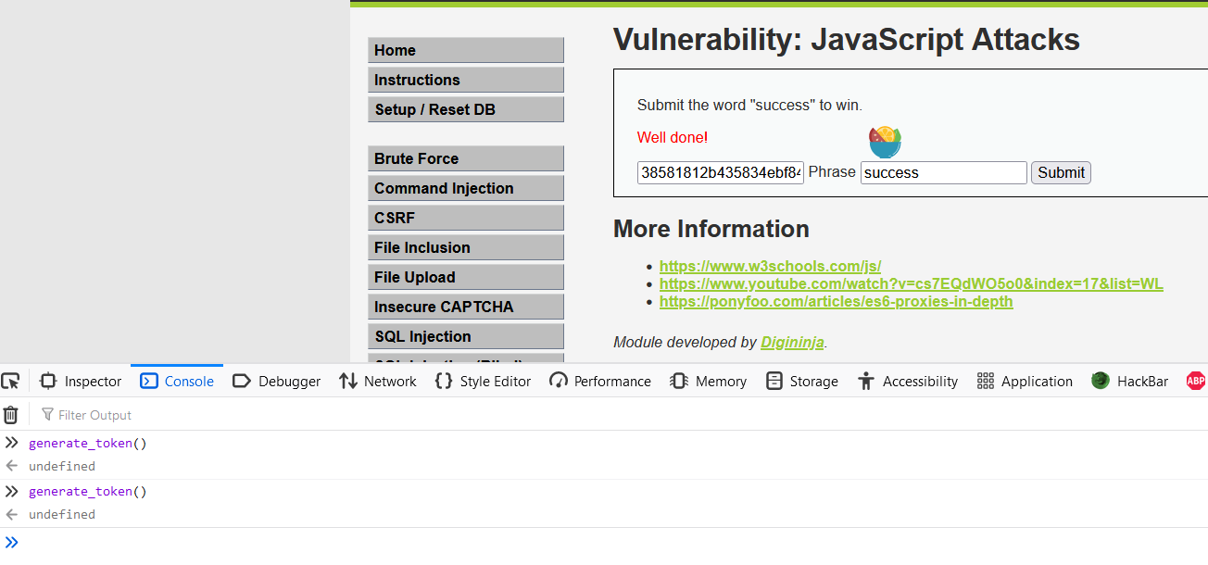
Task: Click the Digininja author link
Action: pyautogui.click(x=792, y=343)
